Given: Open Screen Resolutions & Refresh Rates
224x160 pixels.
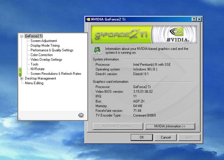Looking at the screenshot, I should click(x=56, y=74).
